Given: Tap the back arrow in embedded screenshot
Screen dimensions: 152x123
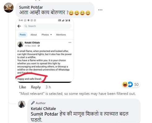Looking at the screenshot, I should (19, 26).
